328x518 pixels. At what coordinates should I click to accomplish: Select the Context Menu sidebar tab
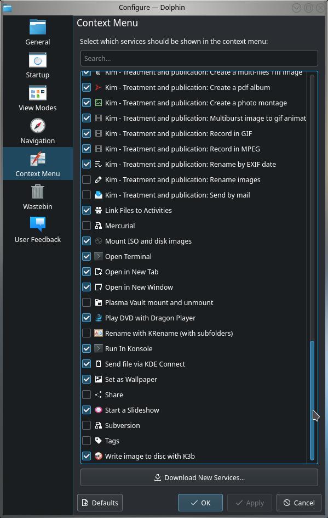tap(38, 164)
